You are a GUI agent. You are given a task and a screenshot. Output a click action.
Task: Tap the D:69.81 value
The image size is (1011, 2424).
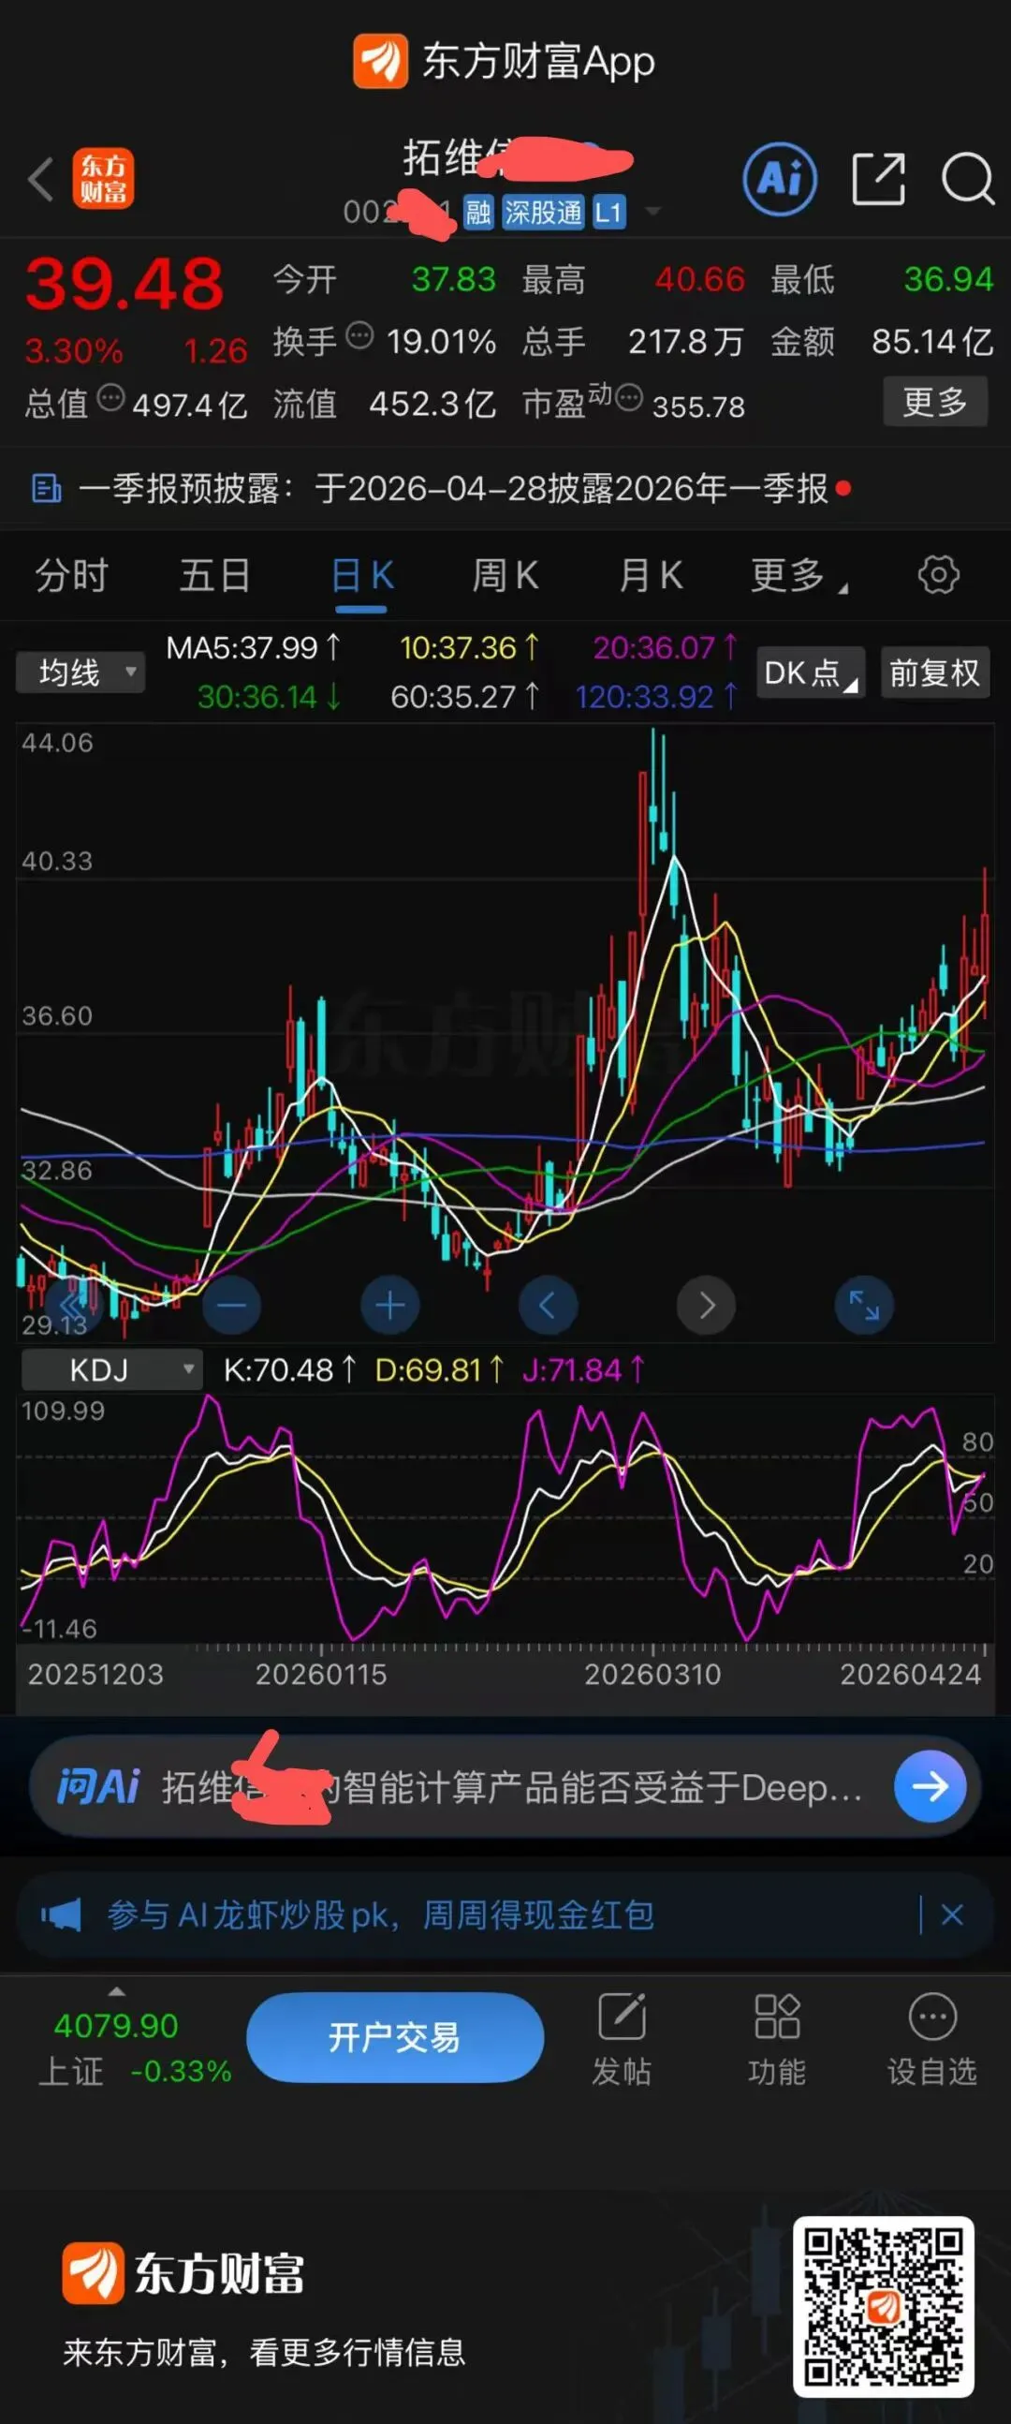pyautogui.click(x=439, y=1370)
